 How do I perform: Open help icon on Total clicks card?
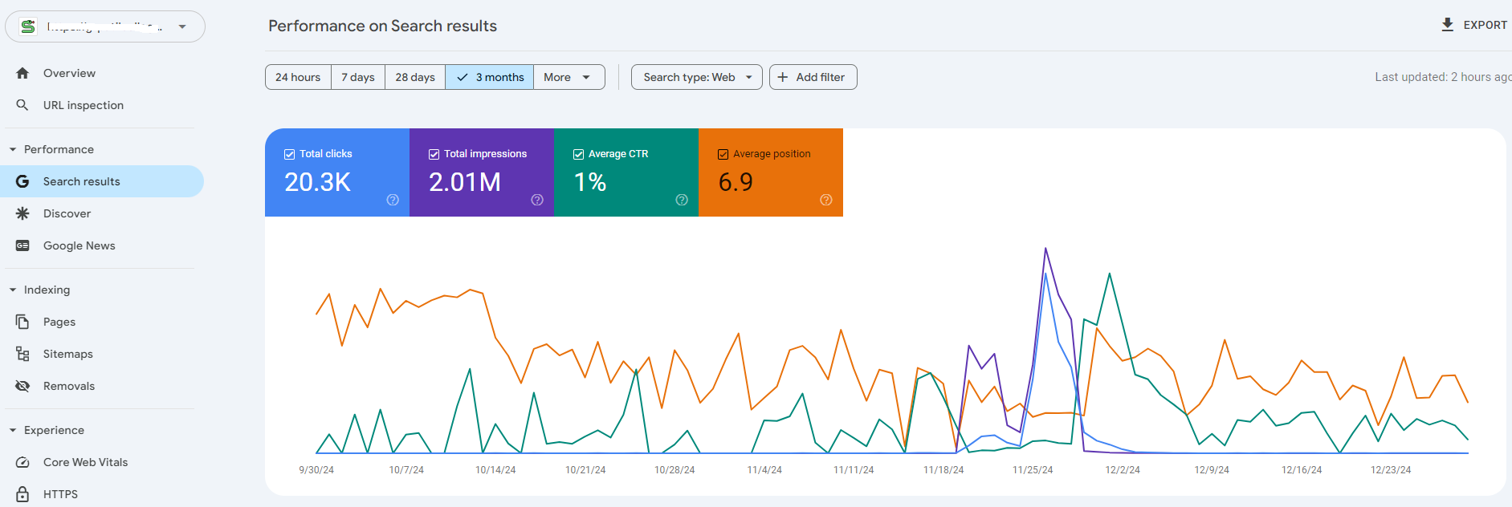(x=393, y=200)
